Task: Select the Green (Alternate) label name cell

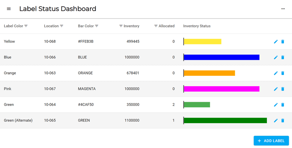Action: (18, 120)
